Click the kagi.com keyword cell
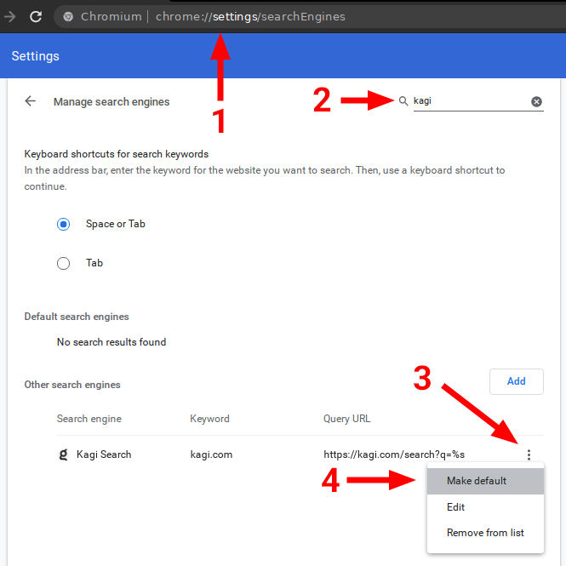This screenshot has height=566, width=566. pyautogui.click(x=211, y=455)
